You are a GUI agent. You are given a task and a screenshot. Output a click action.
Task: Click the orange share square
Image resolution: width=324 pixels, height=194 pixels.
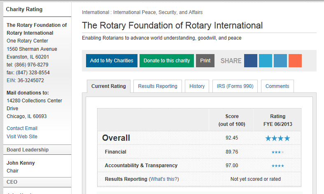click(295, 61)
